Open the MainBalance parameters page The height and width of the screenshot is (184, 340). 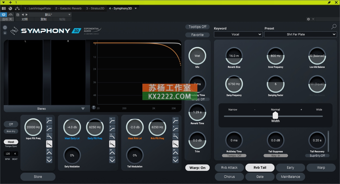(x=290, y=177)
